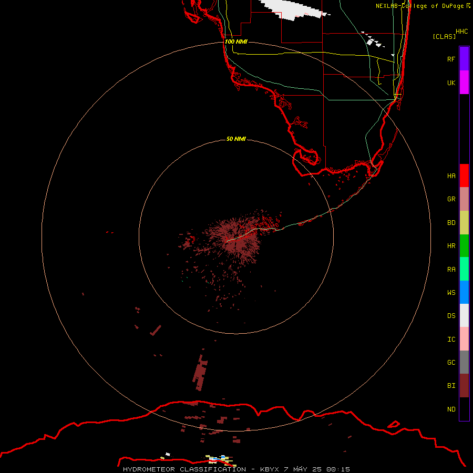Click the 100 NMI range ring label
Viewport: 473px width, 473px height.
coord(236,42)
